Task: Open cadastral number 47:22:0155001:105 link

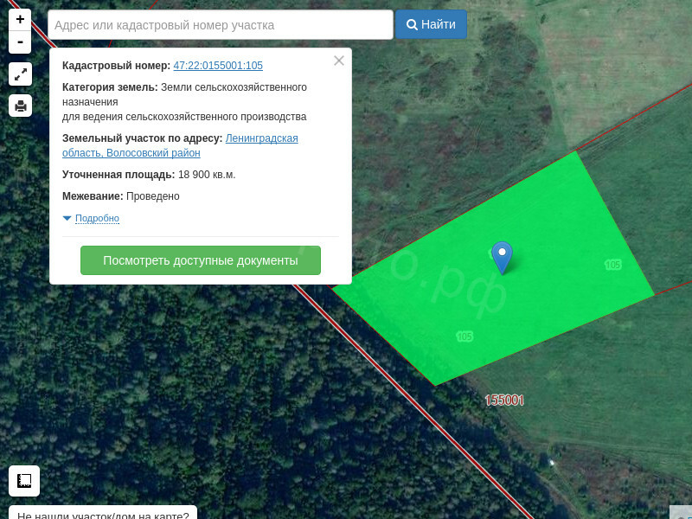Action: tap(218, 66)
